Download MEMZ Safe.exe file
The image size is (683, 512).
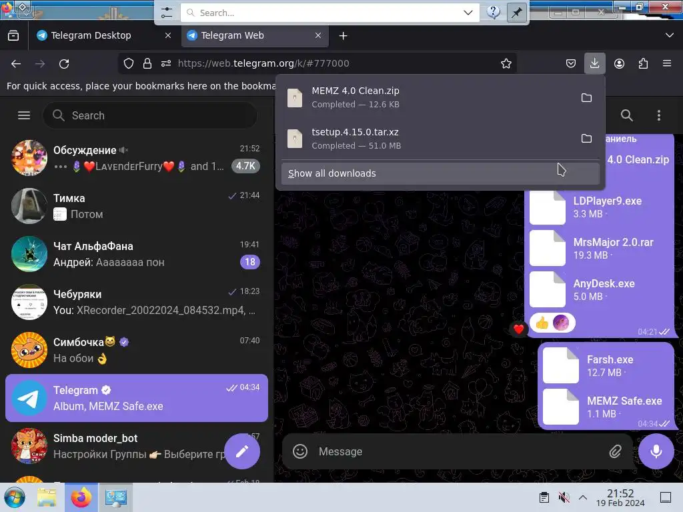(x=561, y=407)
